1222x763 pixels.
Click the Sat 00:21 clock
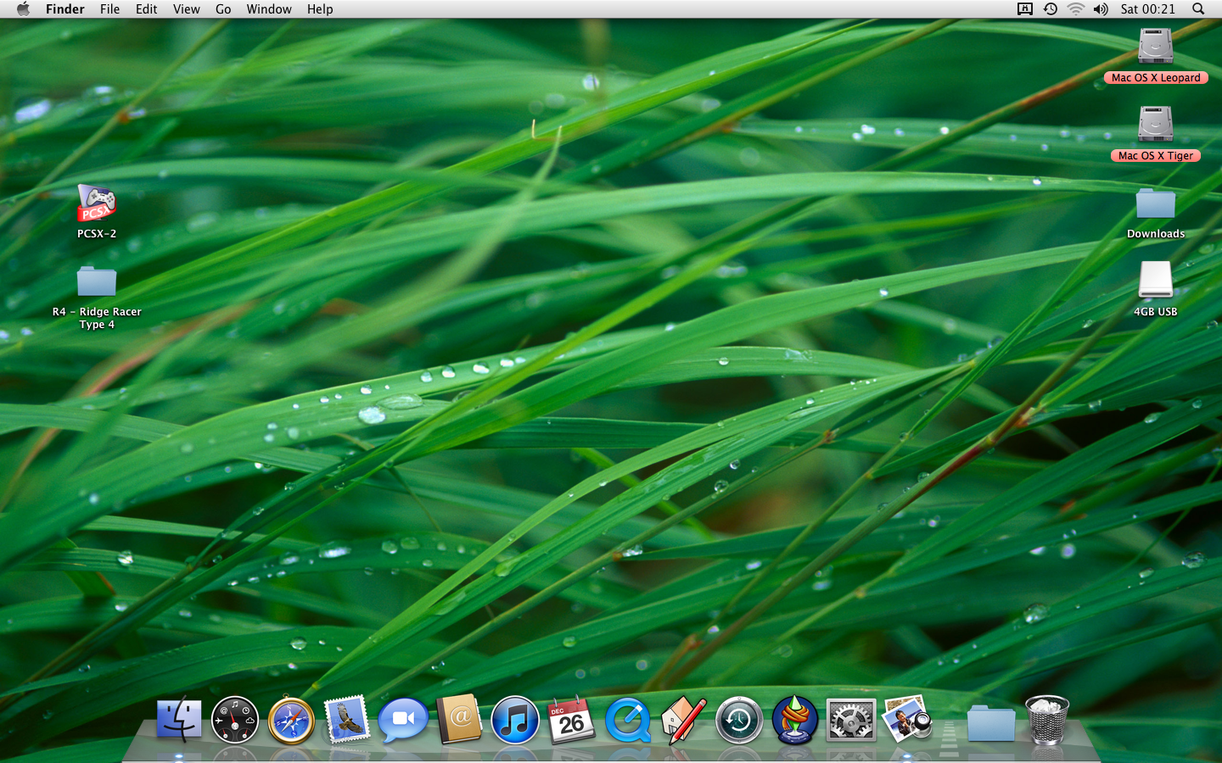pyautogui.click(x=1148, y=9)
